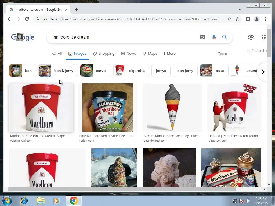
Task: Show more suggestion chips with the right arrow
Action: (263, 72)
